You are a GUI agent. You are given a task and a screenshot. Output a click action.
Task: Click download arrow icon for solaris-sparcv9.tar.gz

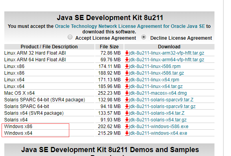(127, 106)
